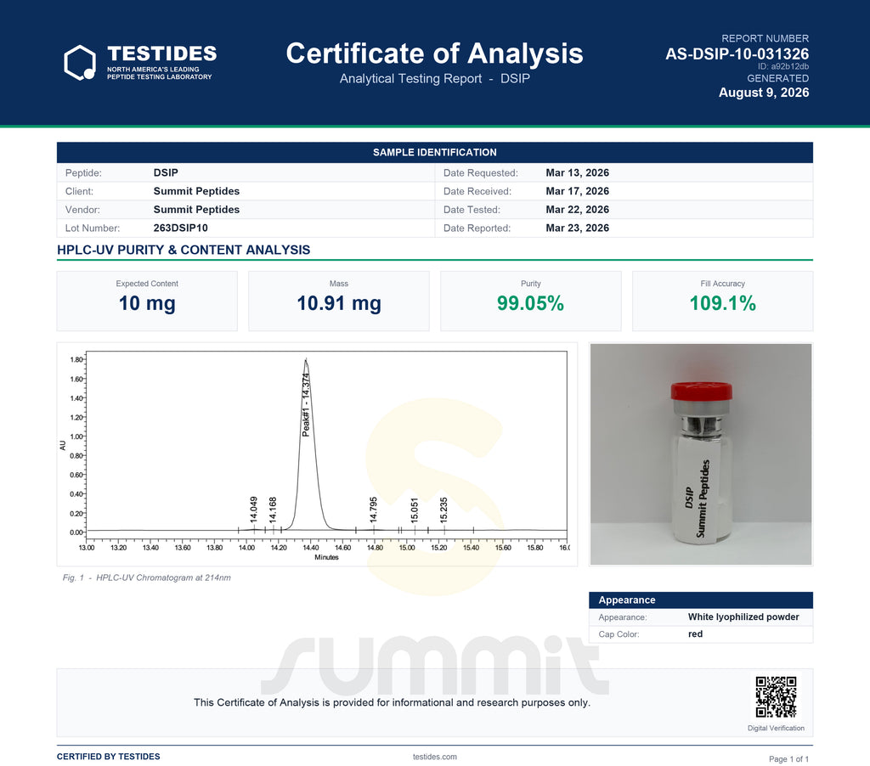Open the testides.com footer link
This screenshot has width=870, height=766.
434,757
